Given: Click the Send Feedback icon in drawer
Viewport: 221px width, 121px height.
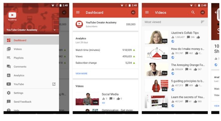Looking at the screenshot, I should (x=9, y=101).
